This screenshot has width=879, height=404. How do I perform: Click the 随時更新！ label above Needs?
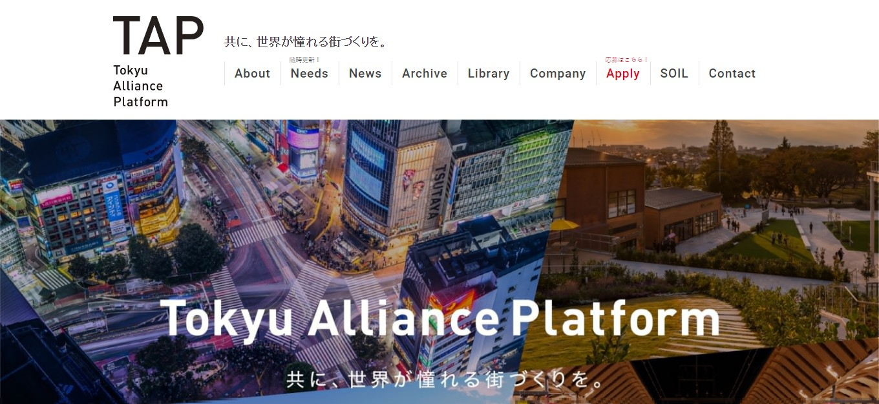coord(305,59)
